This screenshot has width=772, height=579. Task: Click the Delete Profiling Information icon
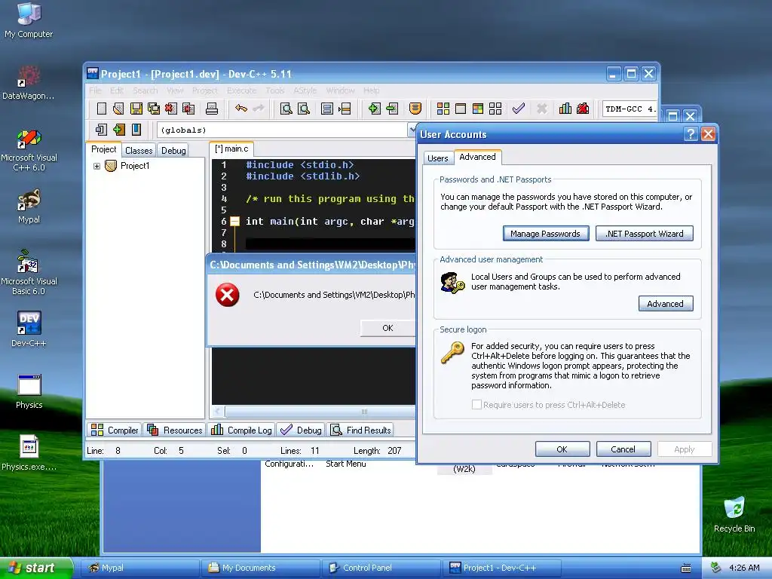[583, 109]
